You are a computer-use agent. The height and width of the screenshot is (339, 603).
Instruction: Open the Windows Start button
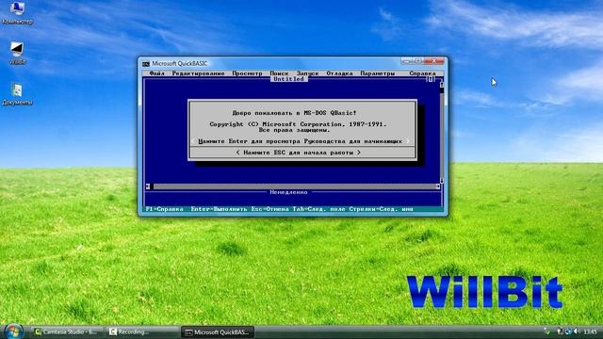tap(14, 331)
